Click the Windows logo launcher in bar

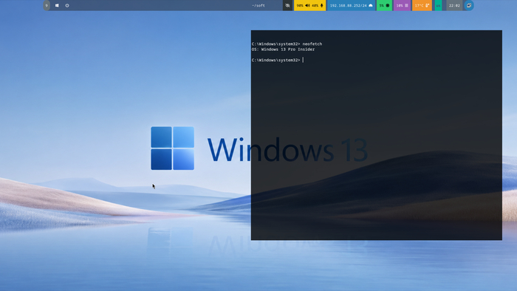click(x=57, y=6)
